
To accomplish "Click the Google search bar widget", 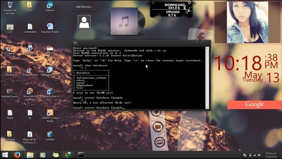I will [x=254, y=105].
